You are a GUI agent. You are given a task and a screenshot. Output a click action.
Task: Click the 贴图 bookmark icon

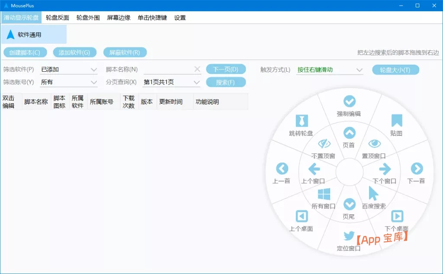[x=397, y=121]
